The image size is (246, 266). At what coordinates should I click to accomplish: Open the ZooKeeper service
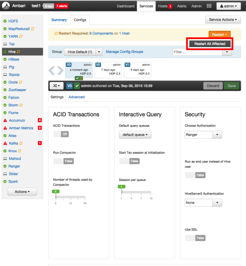pos(17,90)
